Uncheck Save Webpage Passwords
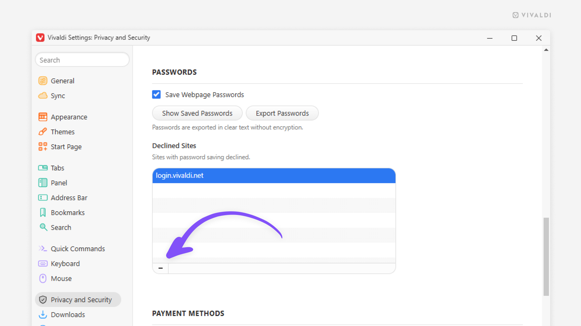This screenshot has width=581, height=326. (x=156, y=94)
